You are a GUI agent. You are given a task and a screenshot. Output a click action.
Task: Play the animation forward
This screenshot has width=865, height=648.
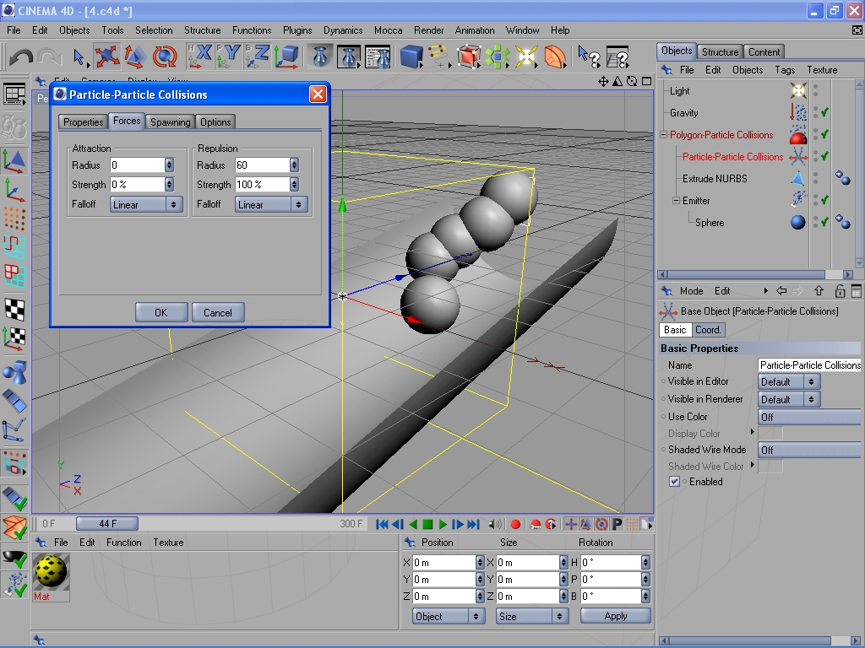443,525
